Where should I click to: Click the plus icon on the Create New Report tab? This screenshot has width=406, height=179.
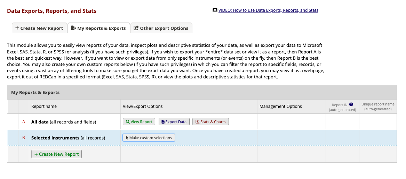pos(17,28)
